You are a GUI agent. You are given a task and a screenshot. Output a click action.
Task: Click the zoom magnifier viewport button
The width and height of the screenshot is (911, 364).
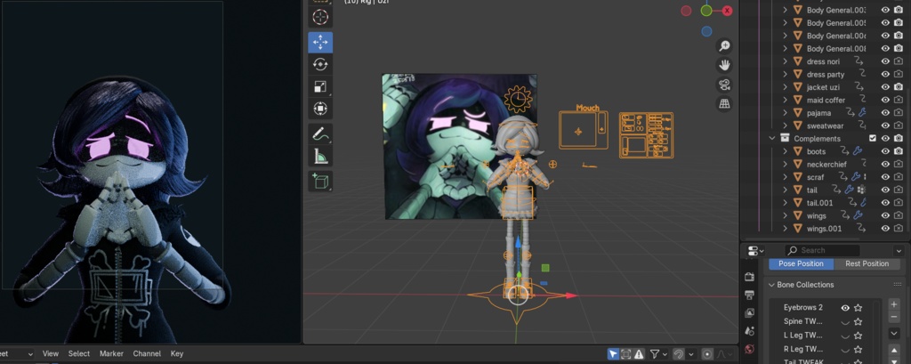pyautogui.click(x=724, y=46)
